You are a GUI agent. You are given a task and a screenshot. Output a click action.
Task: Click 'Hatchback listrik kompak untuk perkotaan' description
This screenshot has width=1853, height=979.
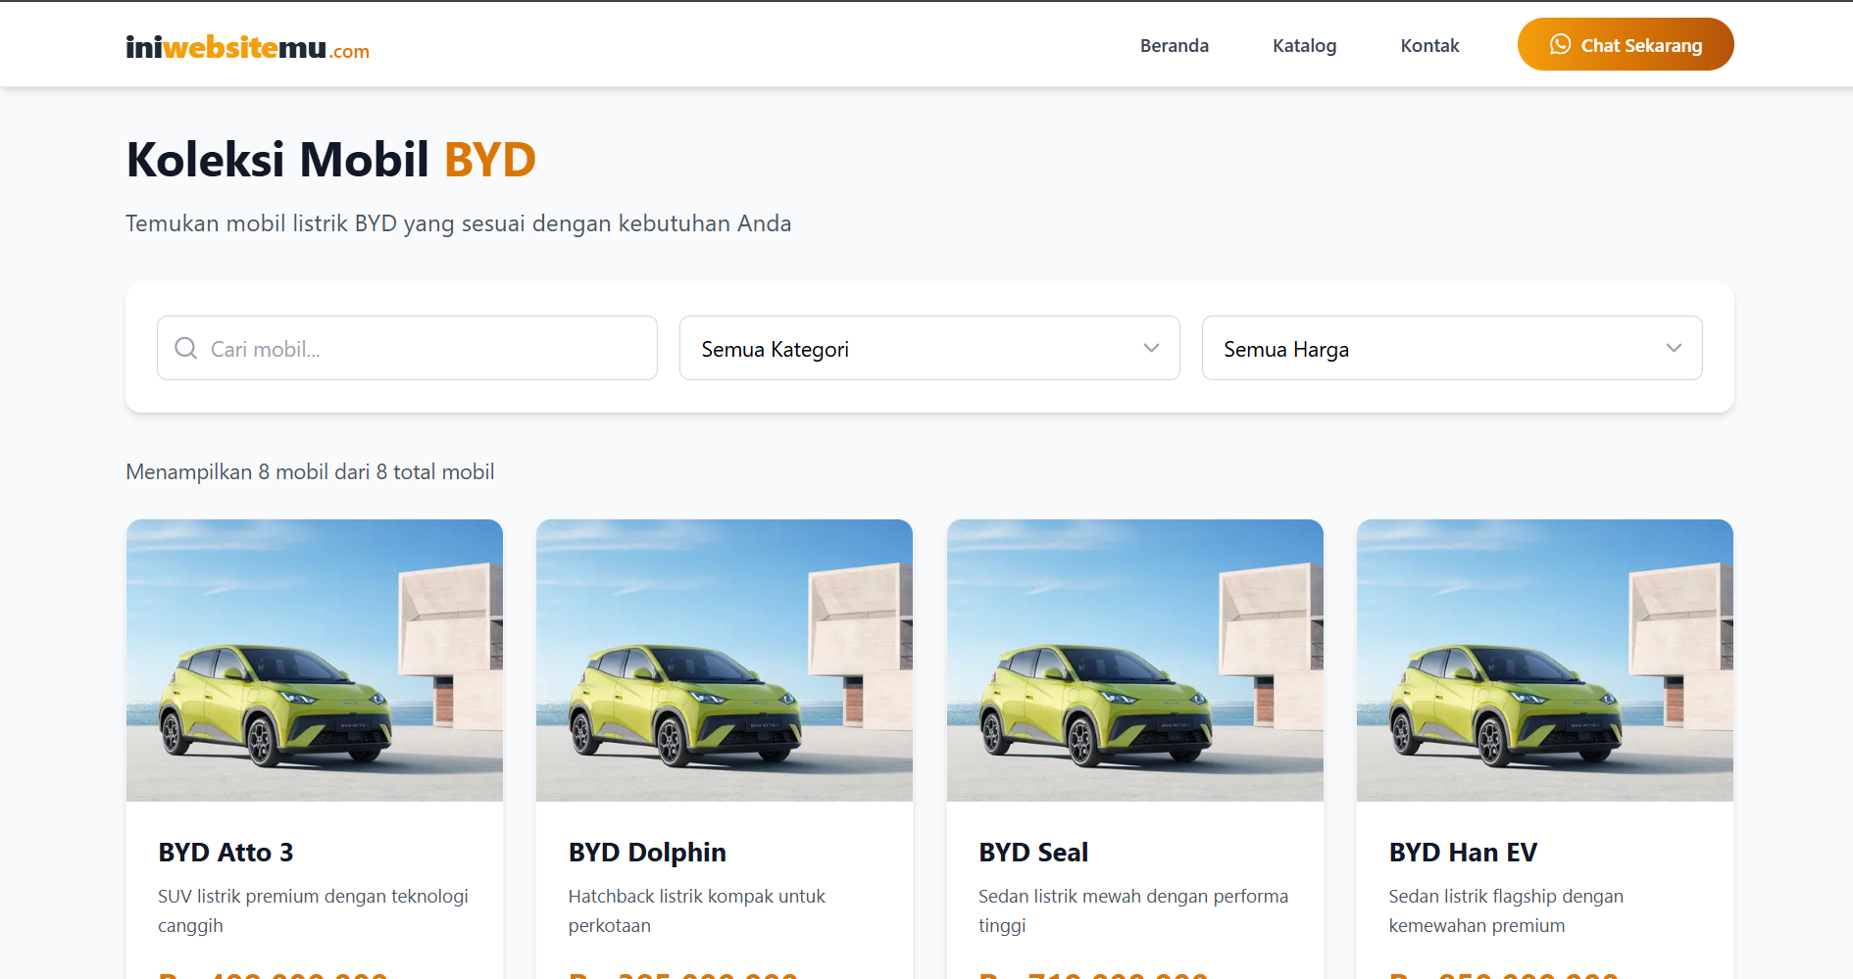point(697,910)
